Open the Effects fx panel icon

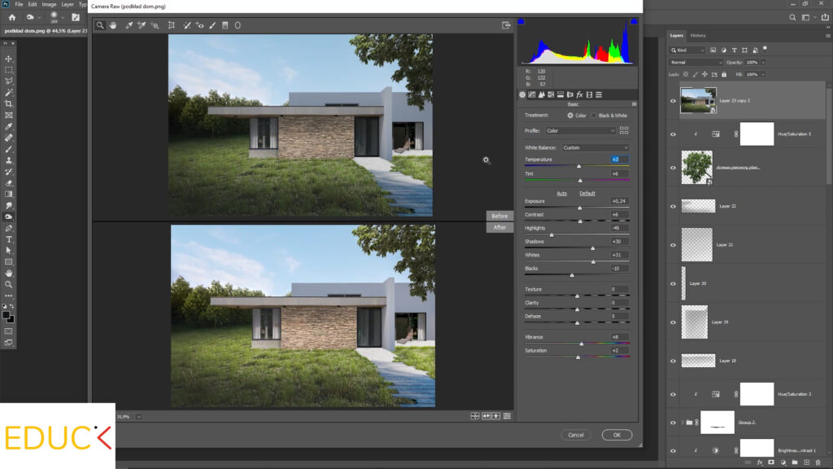(579, 94)
